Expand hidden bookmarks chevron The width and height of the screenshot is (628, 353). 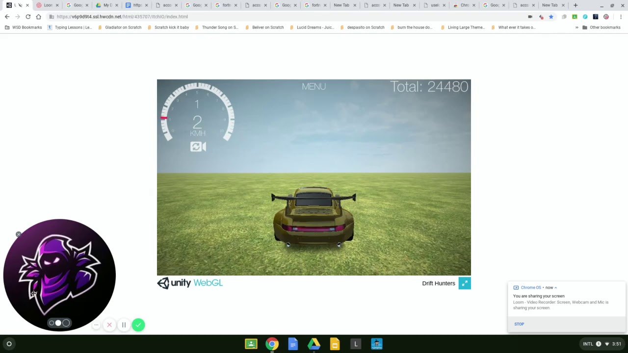coord(576,27)
